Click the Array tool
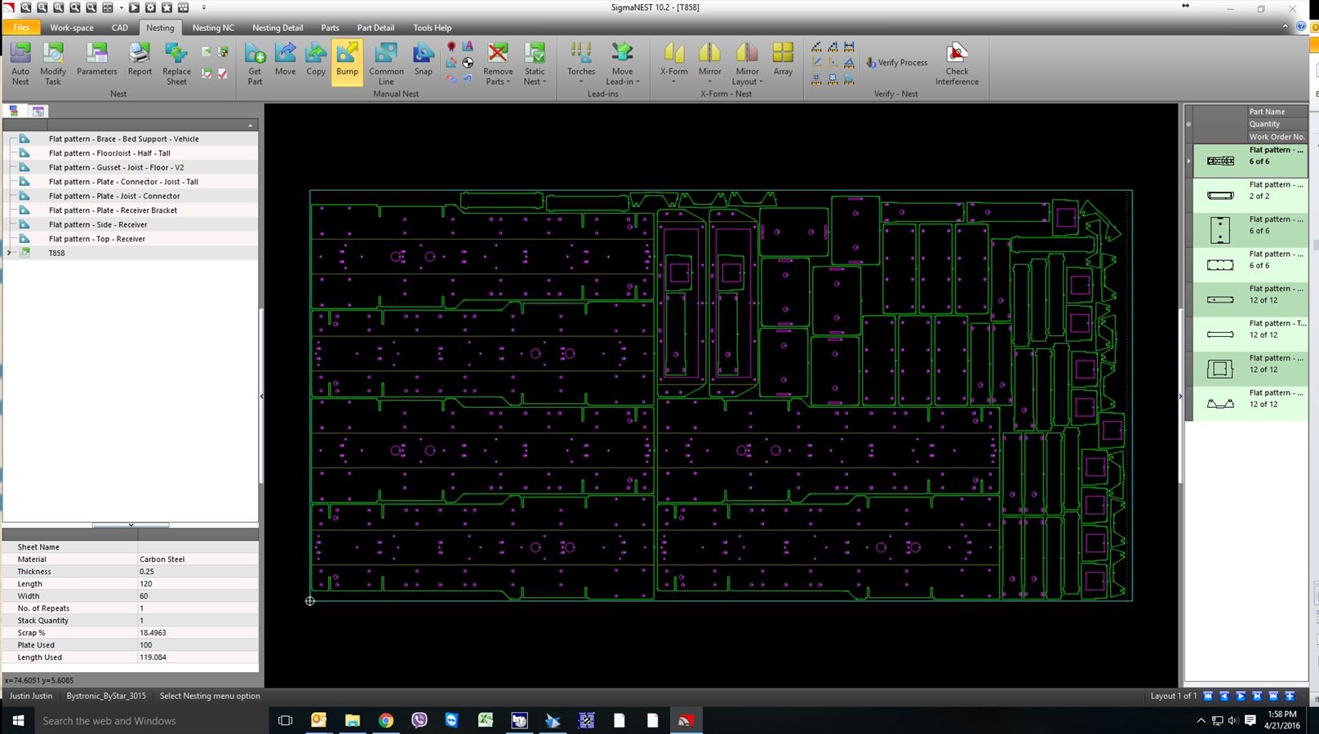The image size is (1319, 734). (783, 61)
